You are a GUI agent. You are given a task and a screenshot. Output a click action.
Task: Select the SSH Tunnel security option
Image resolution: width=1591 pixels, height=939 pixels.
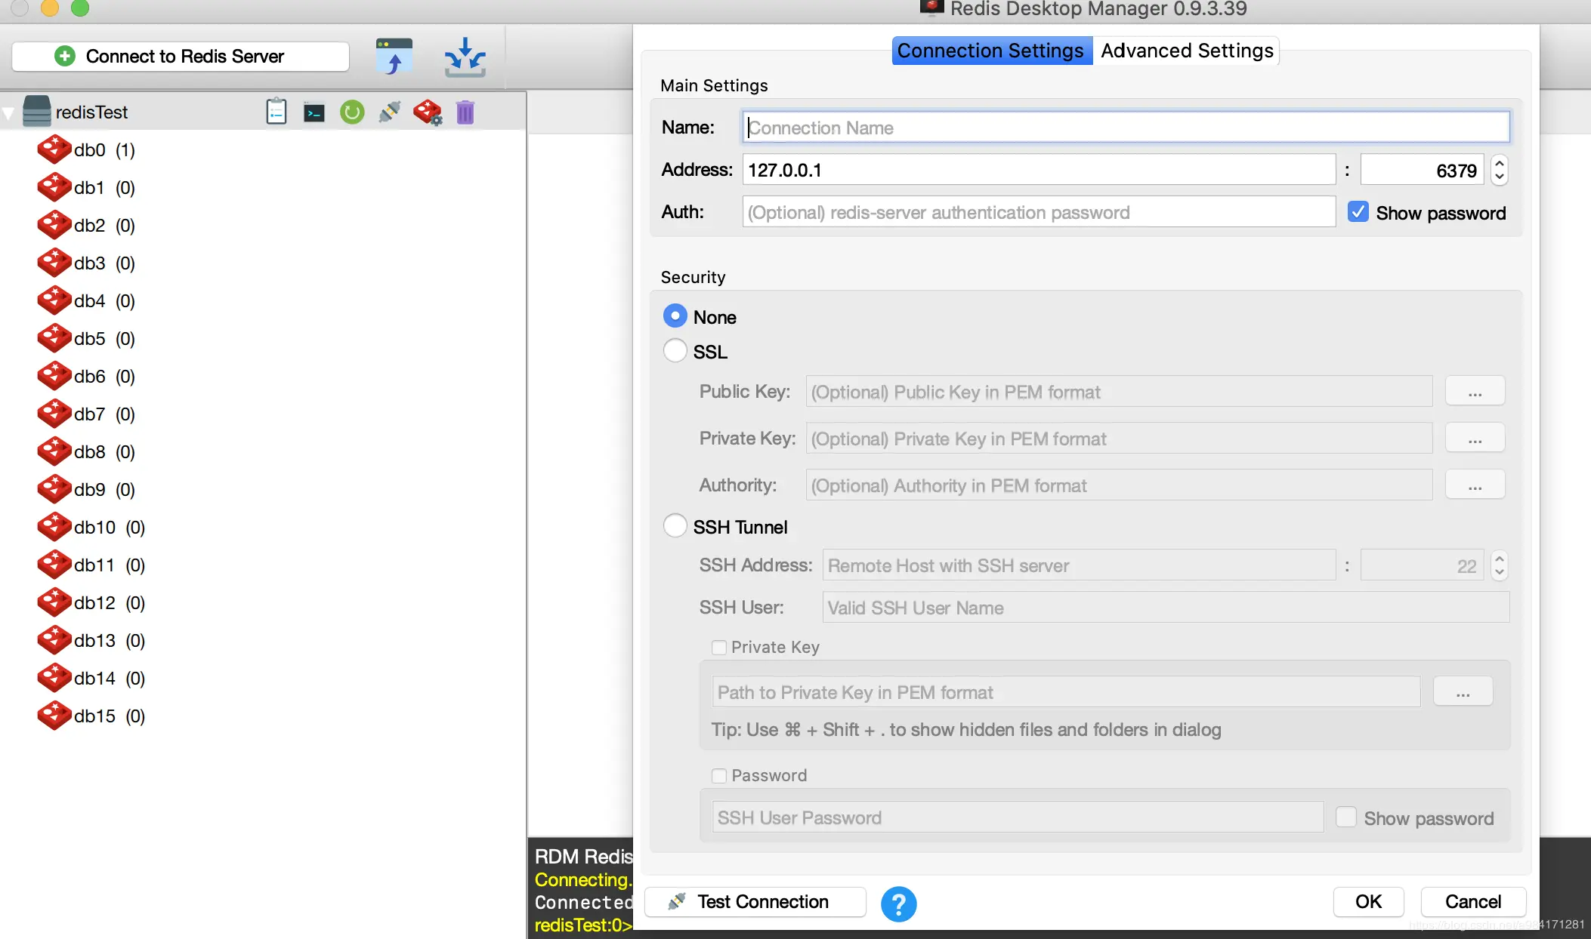(x=675, y=526)
